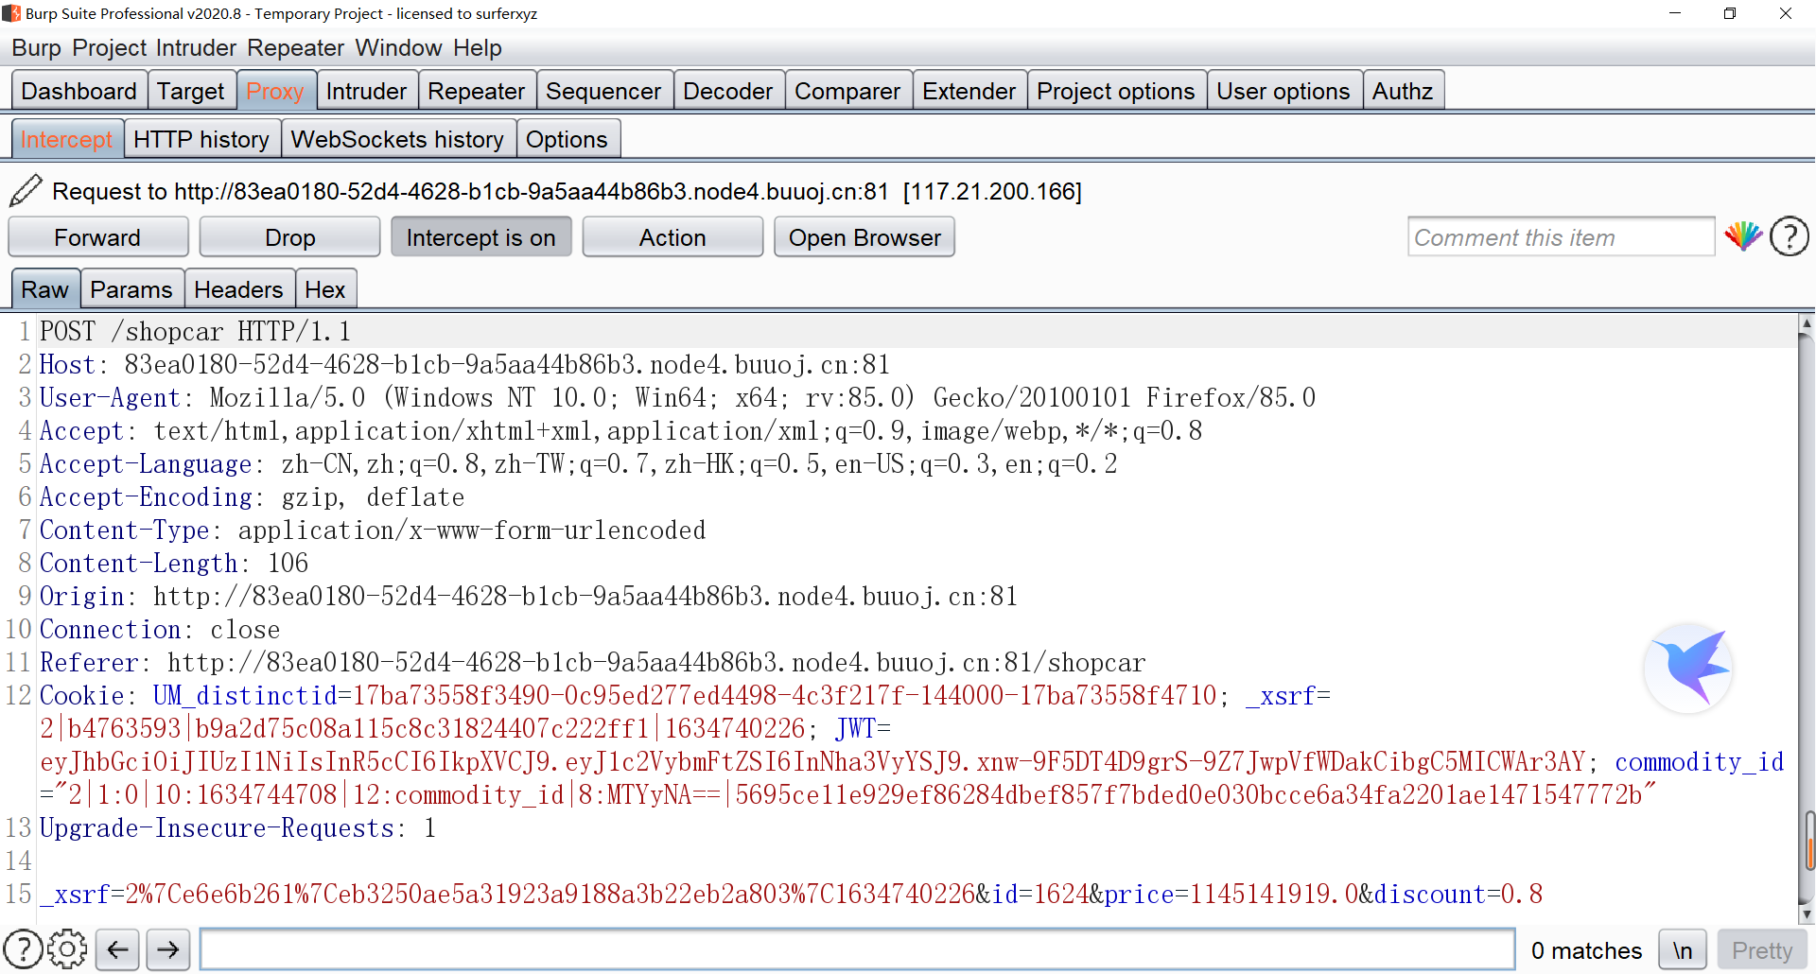The width and height of the screenshot is (1816, 974).
Task: Open the Intruder menu in menu bar
Action: (196, 48)
